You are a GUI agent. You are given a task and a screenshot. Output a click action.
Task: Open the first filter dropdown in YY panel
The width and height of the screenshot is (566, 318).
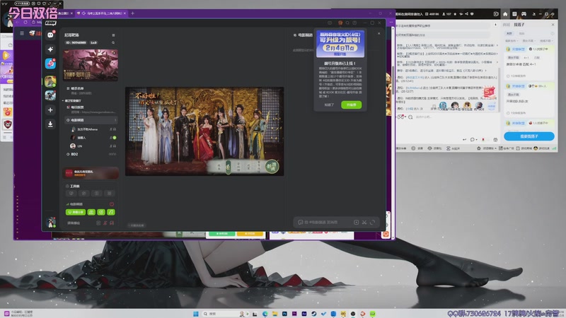tap(512, 41)
